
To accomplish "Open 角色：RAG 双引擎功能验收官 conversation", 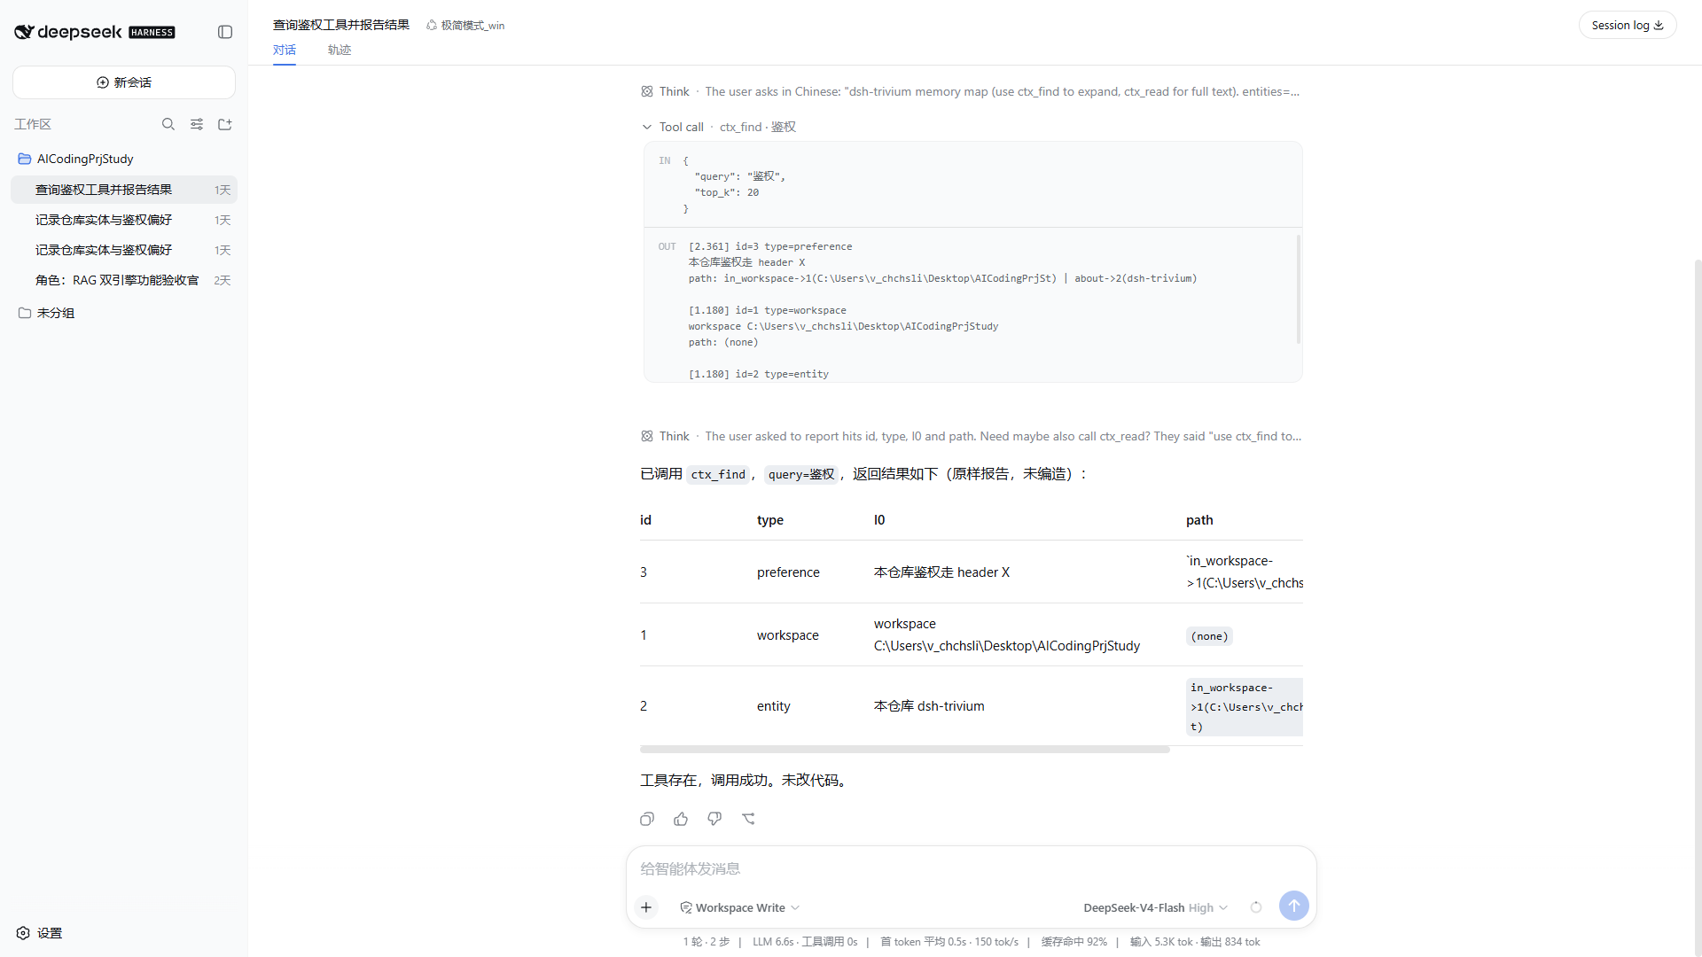I will (124, 280).
